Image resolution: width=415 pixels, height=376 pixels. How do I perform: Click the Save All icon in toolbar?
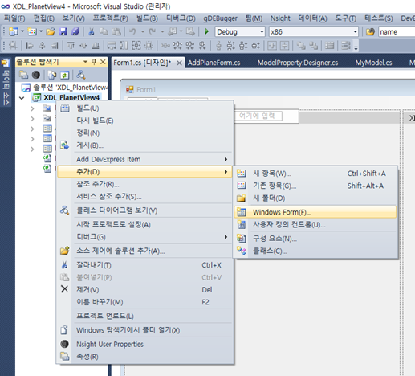click(x=75, y=32)
